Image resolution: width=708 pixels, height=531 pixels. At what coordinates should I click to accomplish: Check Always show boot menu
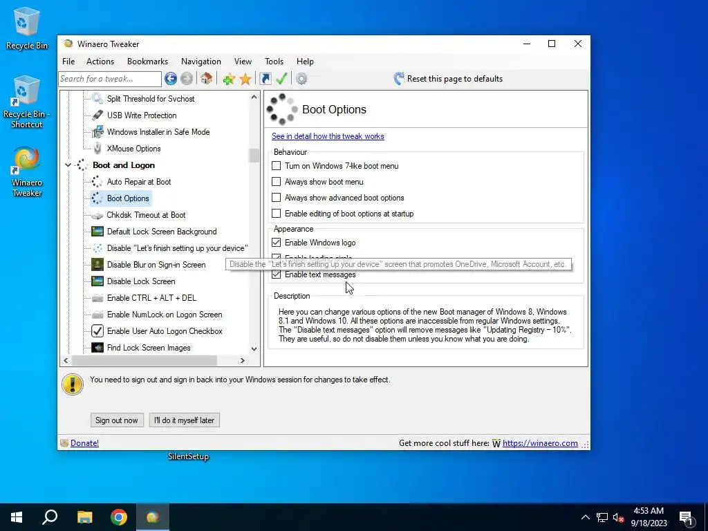277,182
